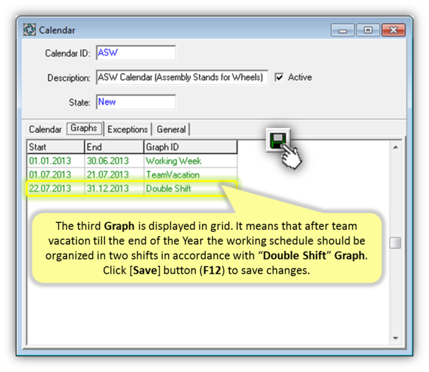Close the Calendar window
Screen dimensions: 429x372
click(x=392, y=30)
